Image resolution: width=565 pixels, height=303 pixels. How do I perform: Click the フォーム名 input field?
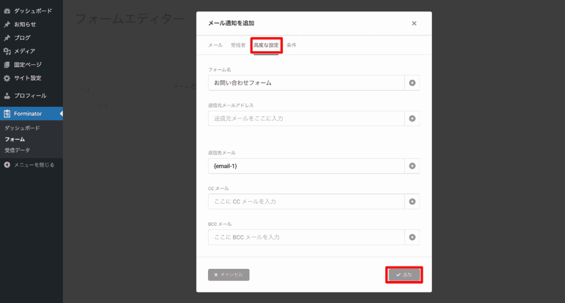coord(306,83)
